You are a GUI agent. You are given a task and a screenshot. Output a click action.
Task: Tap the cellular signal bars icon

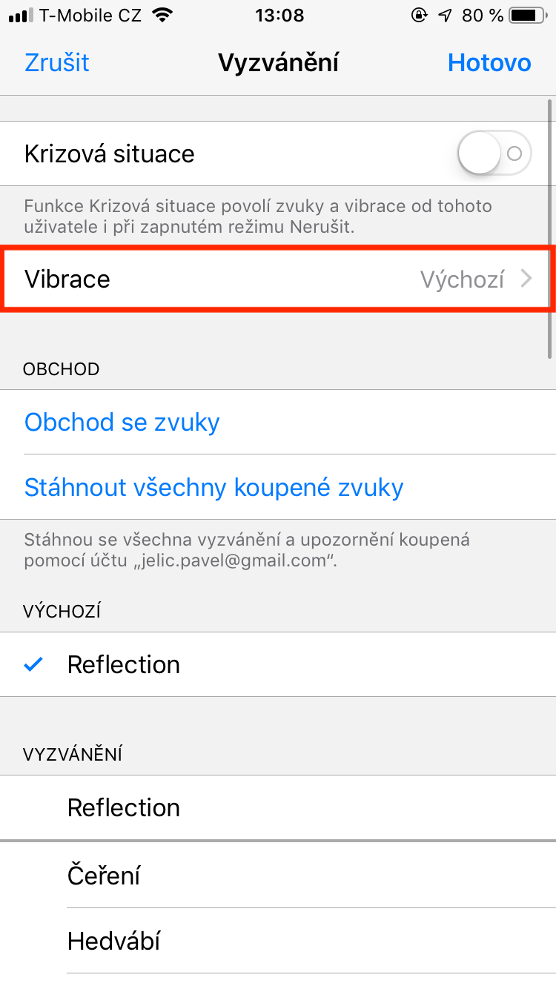(21, 15)
